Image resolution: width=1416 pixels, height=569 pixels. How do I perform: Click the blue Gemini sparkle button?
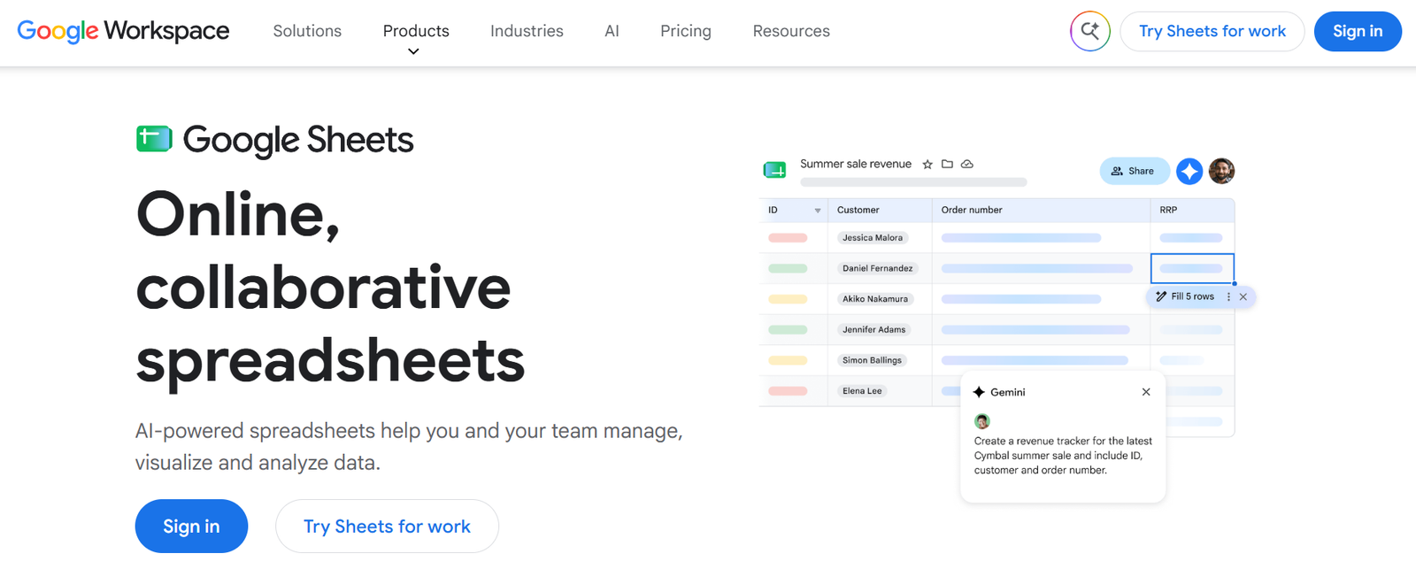point(1189,171)
